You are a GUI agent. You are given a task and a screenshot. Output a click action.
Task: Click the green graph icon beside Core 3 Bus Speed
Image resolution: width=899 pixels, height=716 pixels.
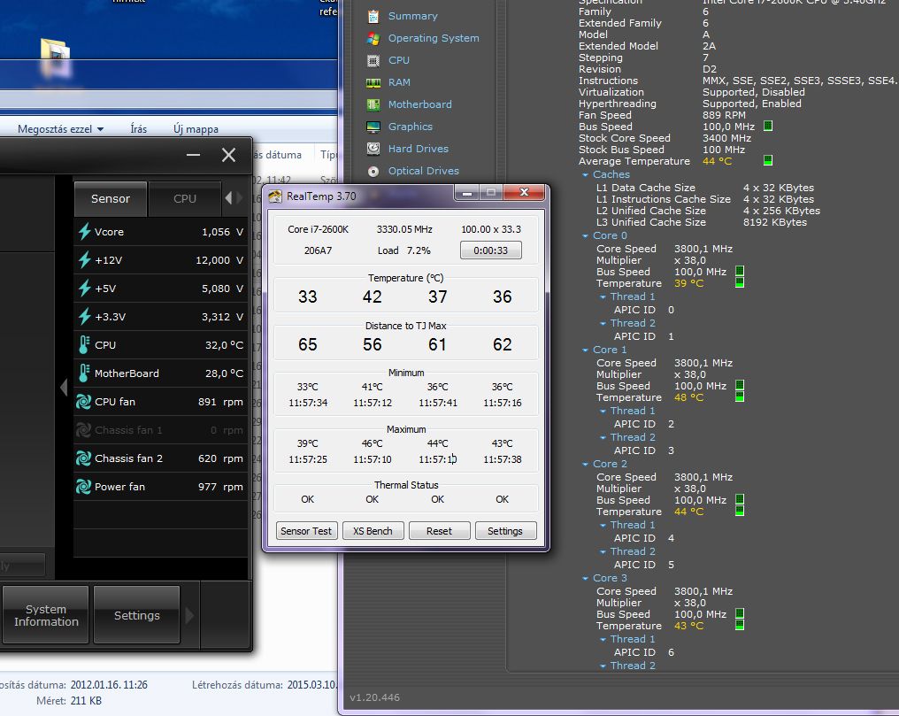pyautogui.click(x=740, y=614)
